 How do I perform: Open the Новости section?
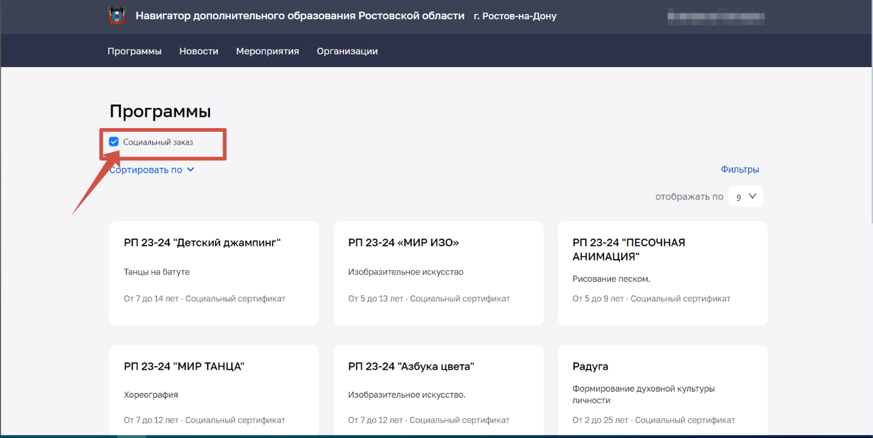pyautogui.click(x=199, y=51)
